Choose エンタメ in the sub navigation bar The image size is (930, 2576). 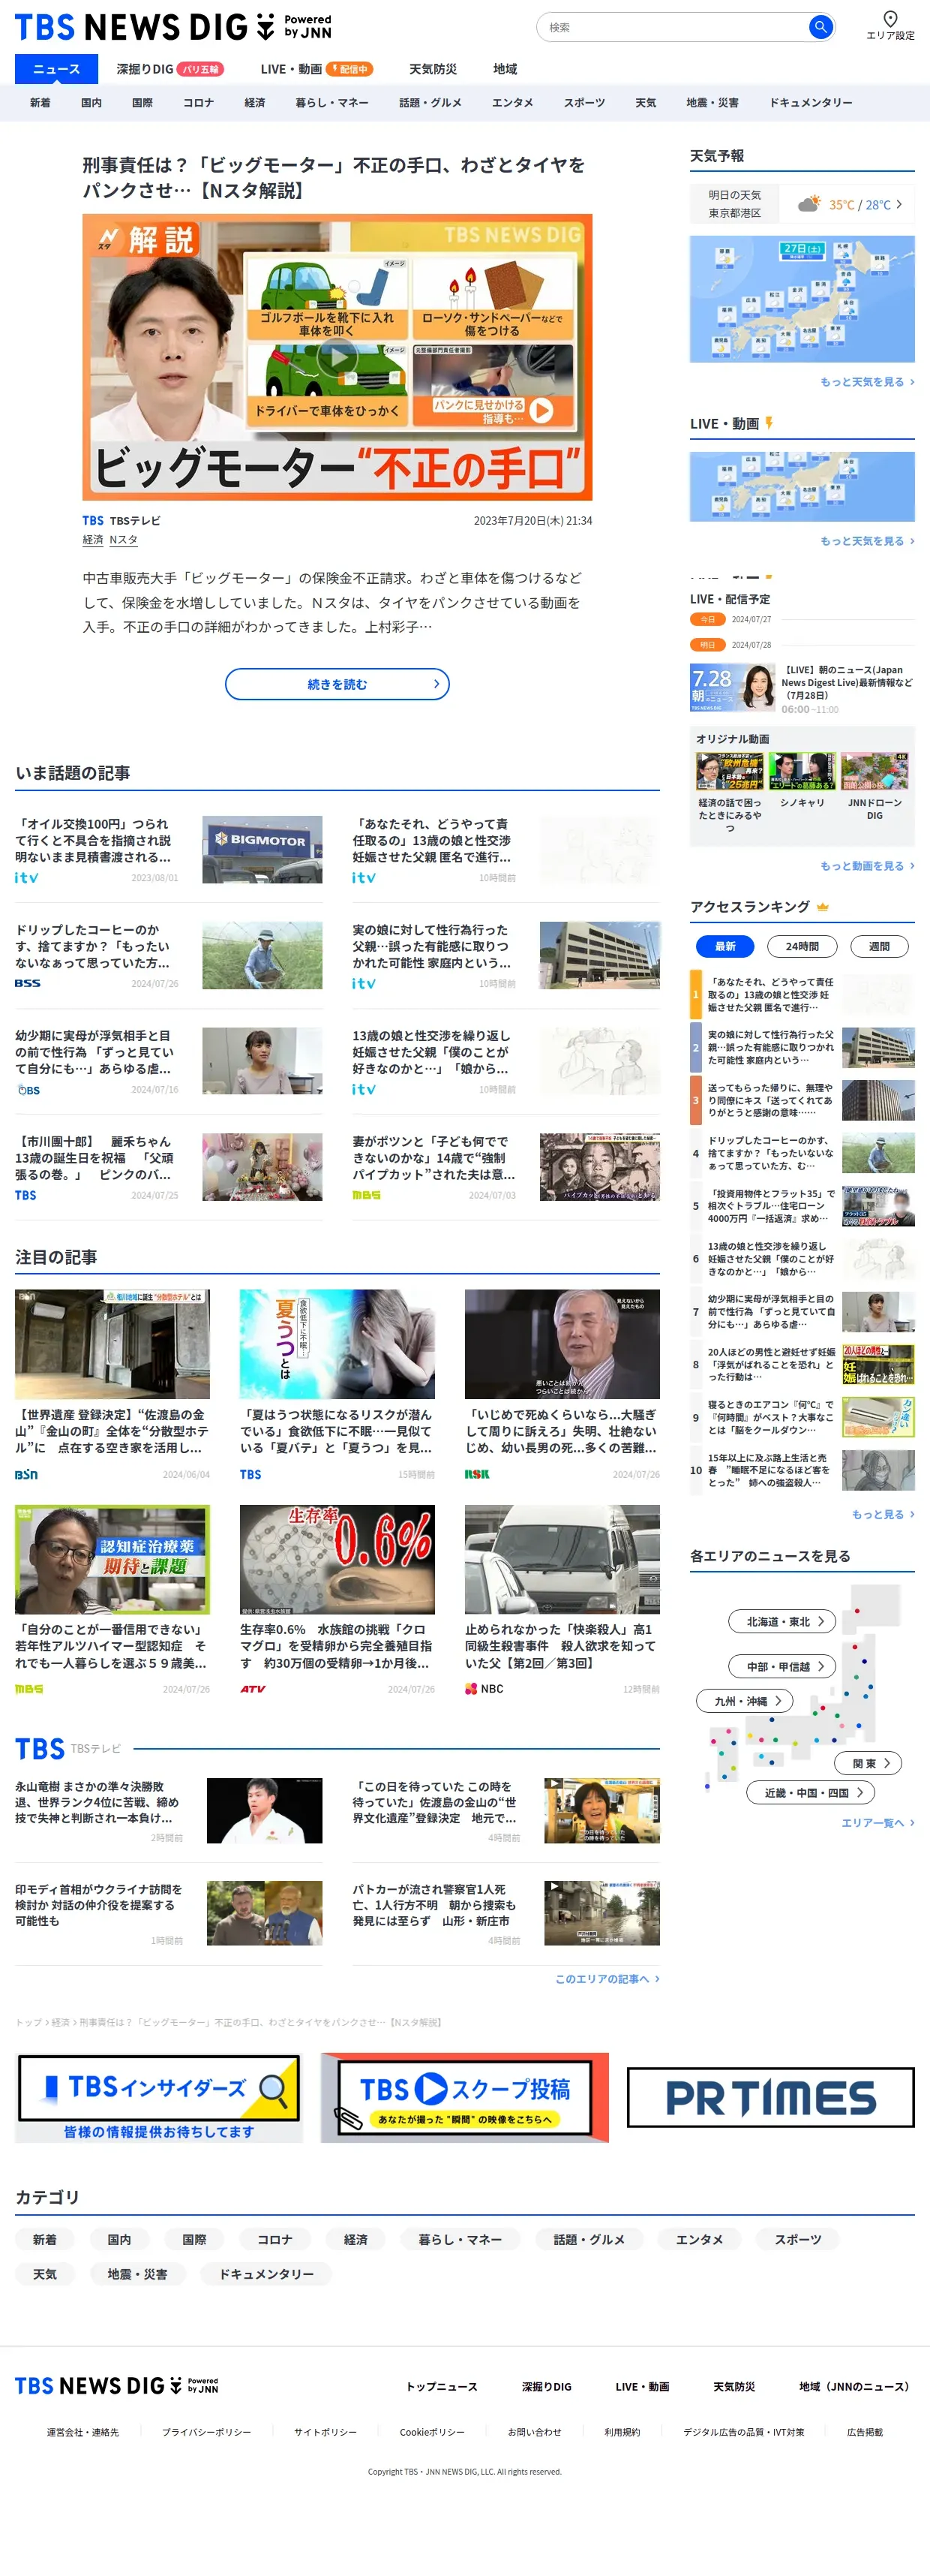(x=511, y=103)
